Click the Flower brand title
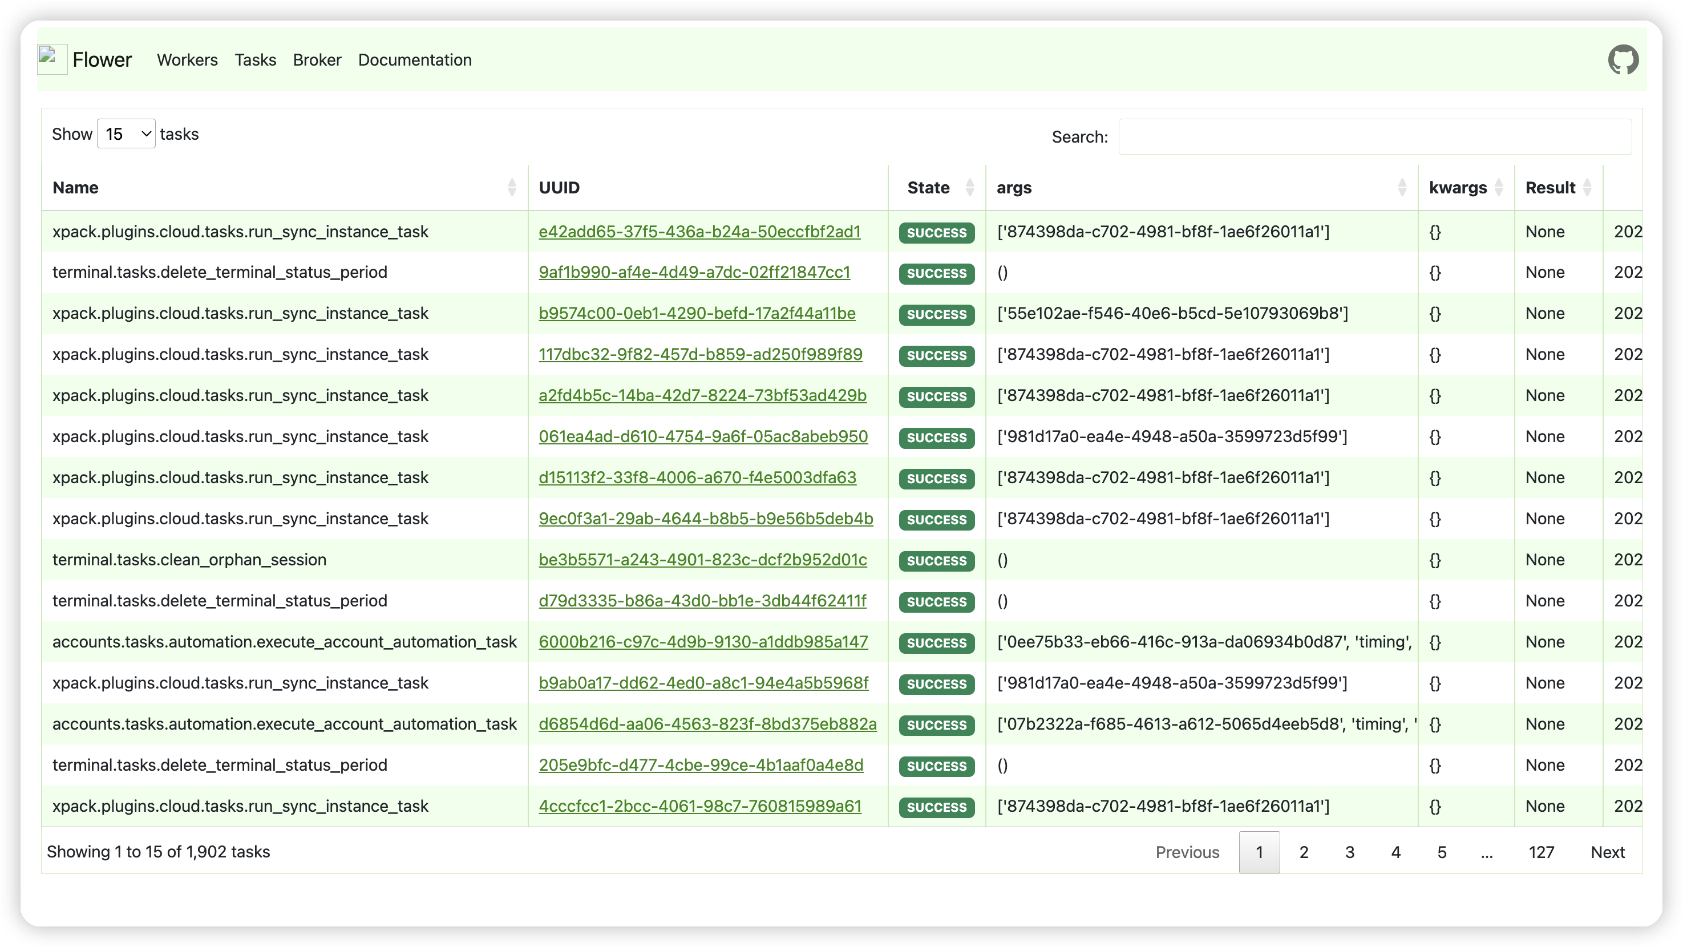This screenshot has width=1683, height=947. (102, 59)
